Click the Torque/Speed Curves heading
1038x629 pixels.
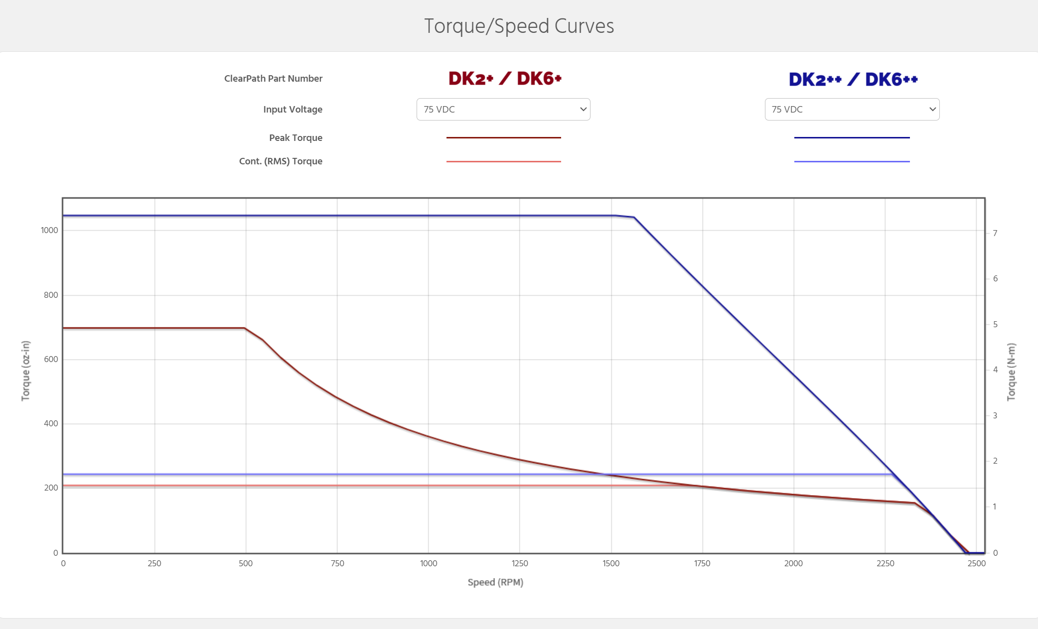[519, 26]
